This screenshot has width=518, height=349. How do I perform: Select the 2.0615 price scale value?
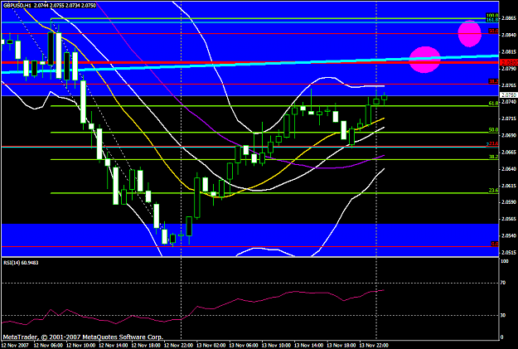click(509, 186)
